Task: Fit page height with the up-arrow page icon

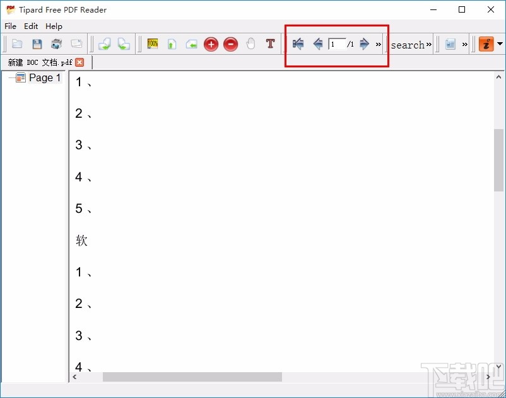Action: click(x=172, y=44)
